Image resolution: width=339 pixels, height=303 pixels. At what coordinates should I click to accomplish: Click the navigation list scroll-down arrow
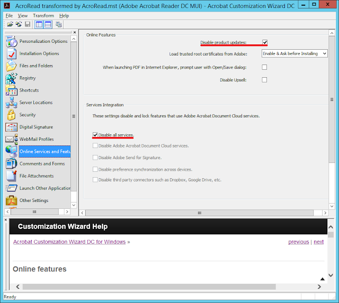74,205
